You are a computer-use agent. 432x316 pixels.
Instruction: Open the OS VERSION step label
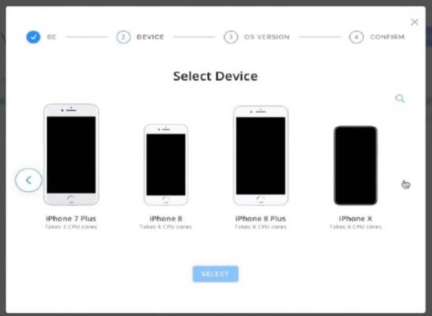pyautogui.click(x=267, y=37)
